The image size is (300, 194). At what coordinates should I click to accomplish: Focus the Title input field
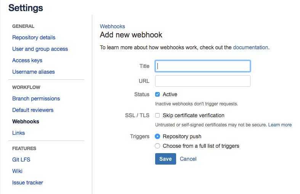pyautogui.click(x=203, y=66)
